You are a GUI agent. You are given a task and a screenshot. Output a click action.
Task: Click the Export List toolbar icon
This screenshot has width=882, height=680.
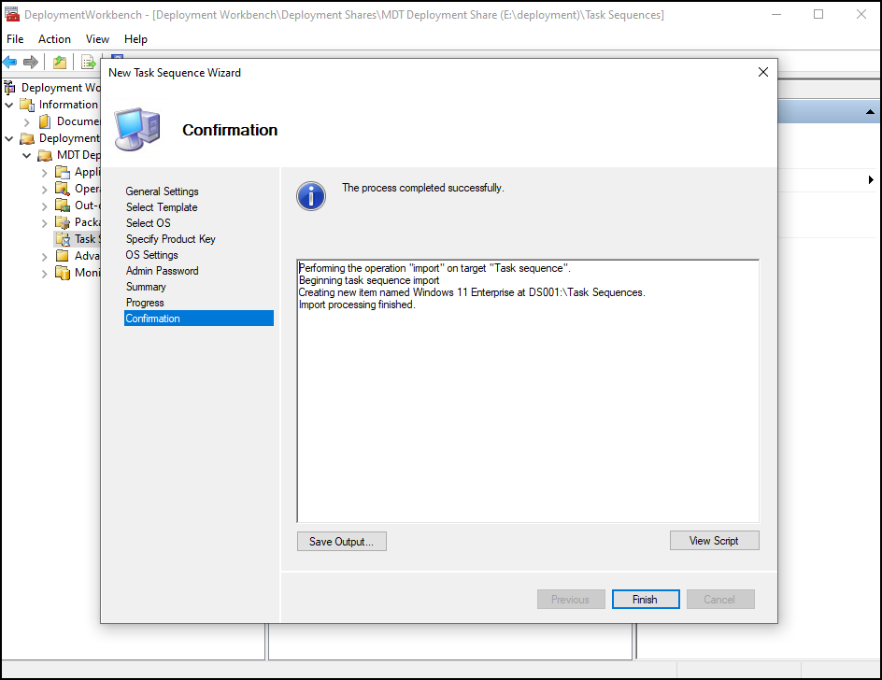pos(89,62)
